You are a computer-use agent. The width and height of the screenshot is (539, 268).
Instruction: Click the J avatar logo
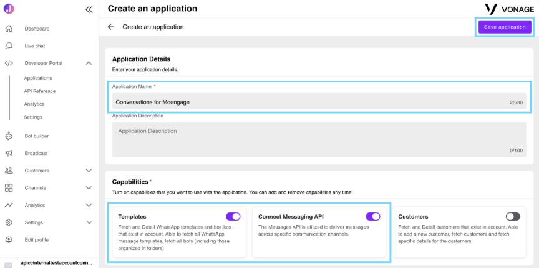[9, 9]
